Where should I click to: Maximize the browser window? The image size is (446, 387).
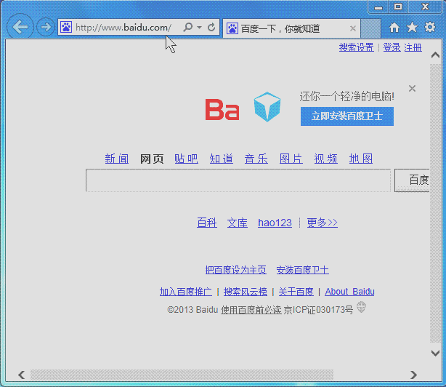[398, 7]
